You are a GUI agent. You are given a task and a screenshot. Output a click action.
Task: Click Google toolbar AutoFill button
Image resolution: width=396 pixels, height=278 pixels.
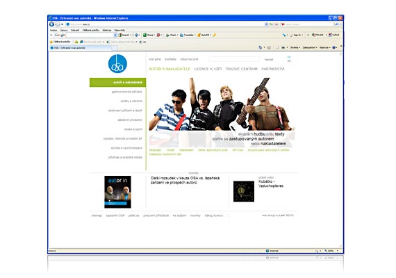coord(204,35)
